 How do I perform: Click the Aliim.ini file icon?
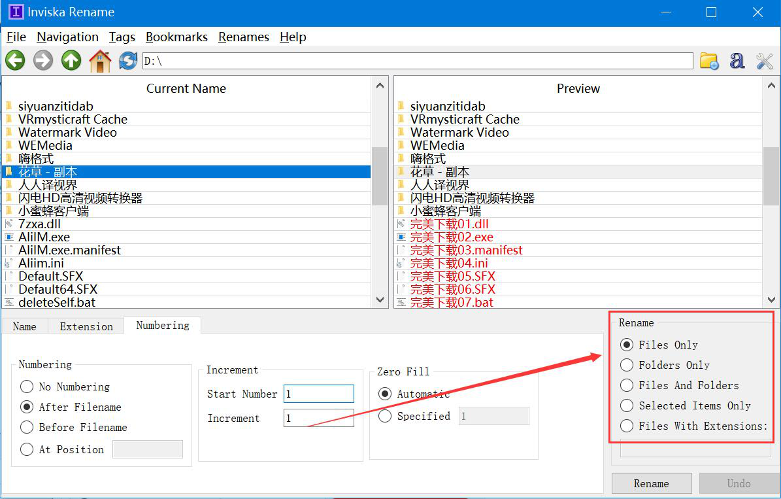(x=9, y=263)
